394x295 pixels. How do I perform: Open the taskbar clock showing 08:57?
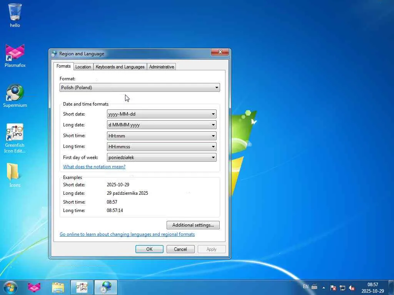(x=372, y=288)
